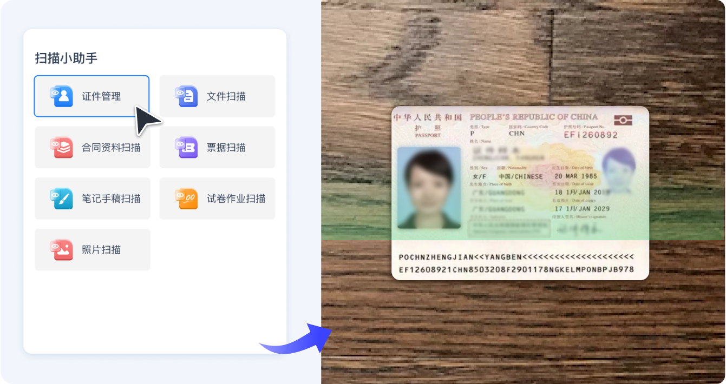This screenshot has height=384, width=726.
Task: Click the purple receipt icon for 票据扫描
Action: coord(186,147)
